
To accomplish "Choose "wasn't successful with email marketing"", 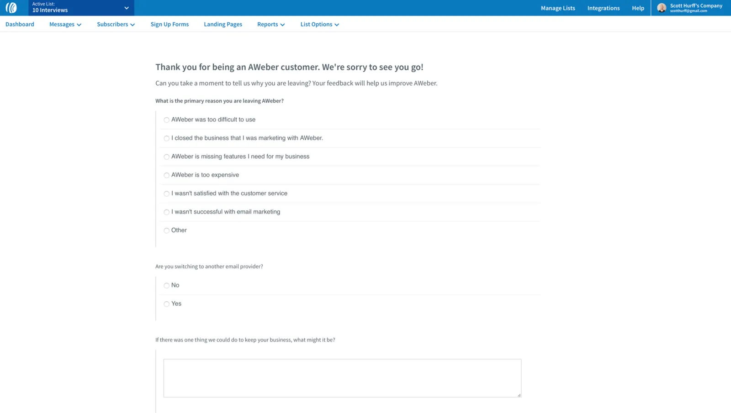I will (166, 212).
